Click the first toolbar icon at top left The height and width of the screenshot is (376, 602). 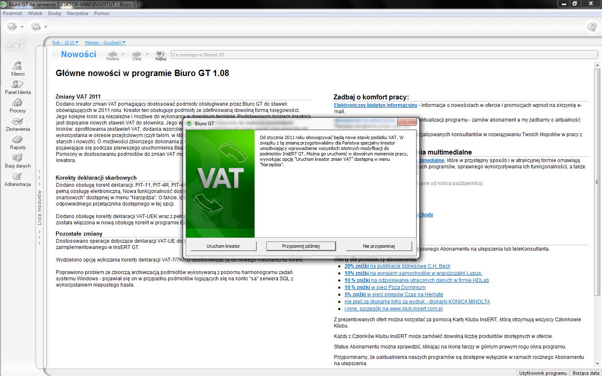click(x=12, y=27)
